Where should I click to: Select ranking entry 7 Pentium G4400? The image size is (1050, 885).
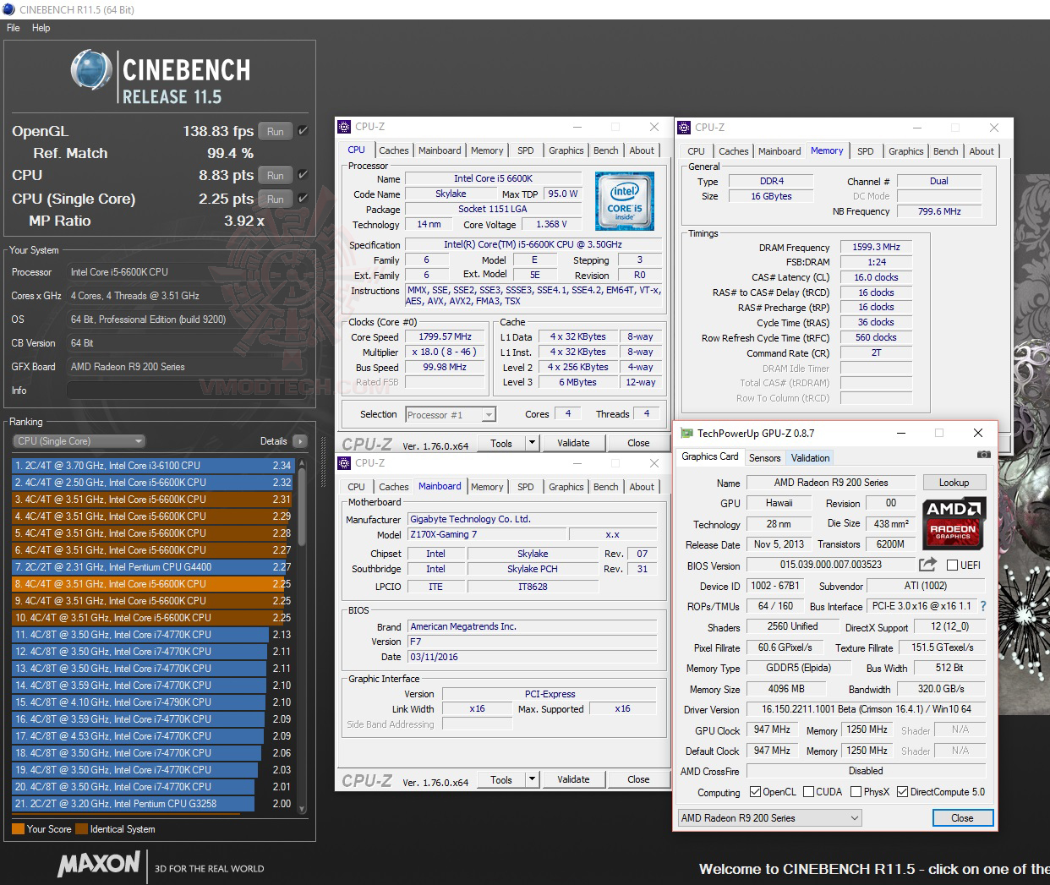pyautogui.click(x=152, y=567)
